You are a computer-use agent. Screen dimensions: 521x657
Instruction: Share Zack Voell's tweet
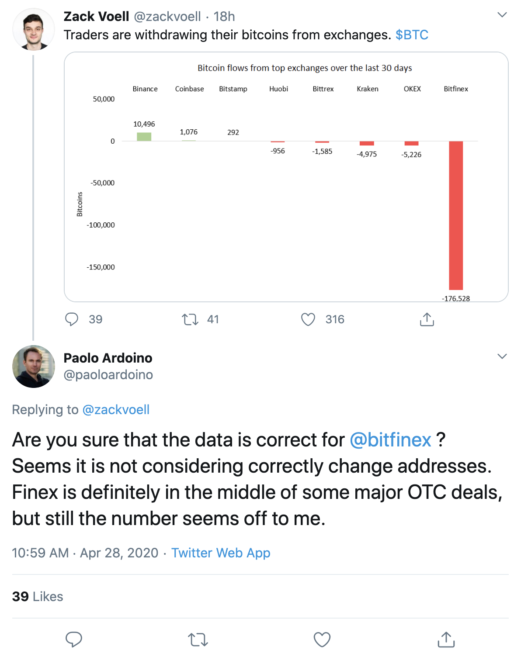(427, 319)
